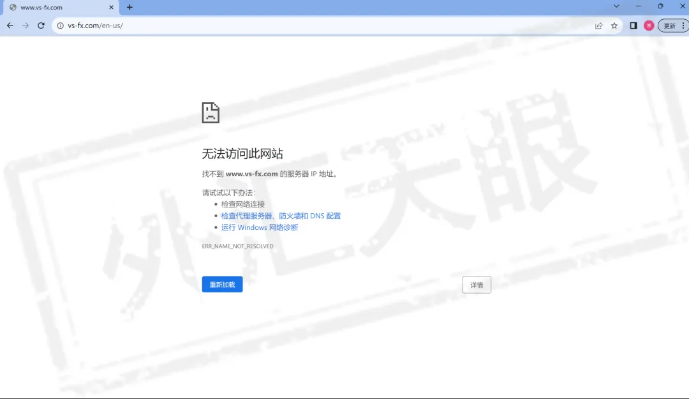
Task: Click the 更新 update button
Action: pos(670,26)
